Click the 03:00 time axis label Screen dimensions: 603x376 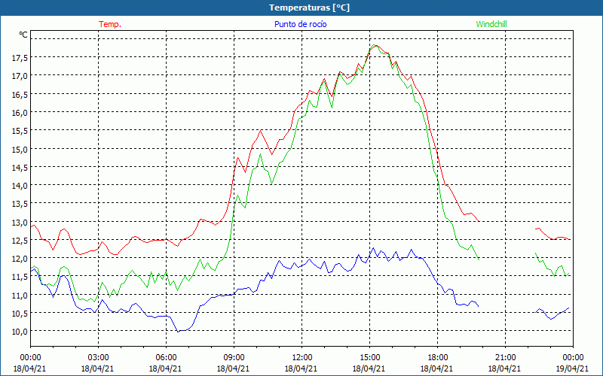tap(98, 358)
